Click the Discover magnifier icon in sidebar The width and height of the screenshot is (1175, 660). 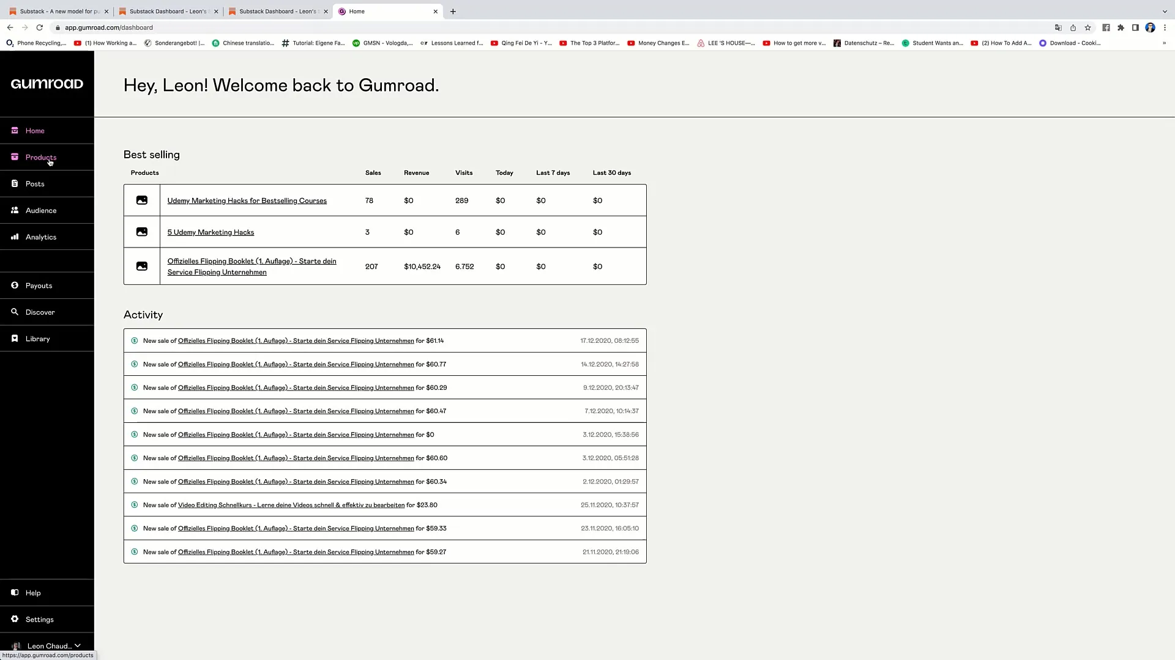click(15, 312)
